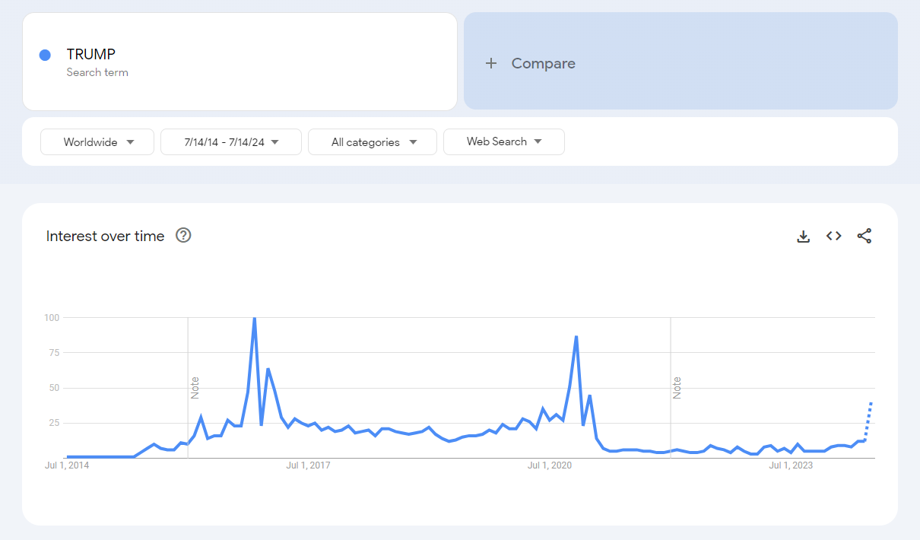The height and width of the screenshot is (540, 920).
Task: Download the Interest over time CSV
Action: (803, 236)
